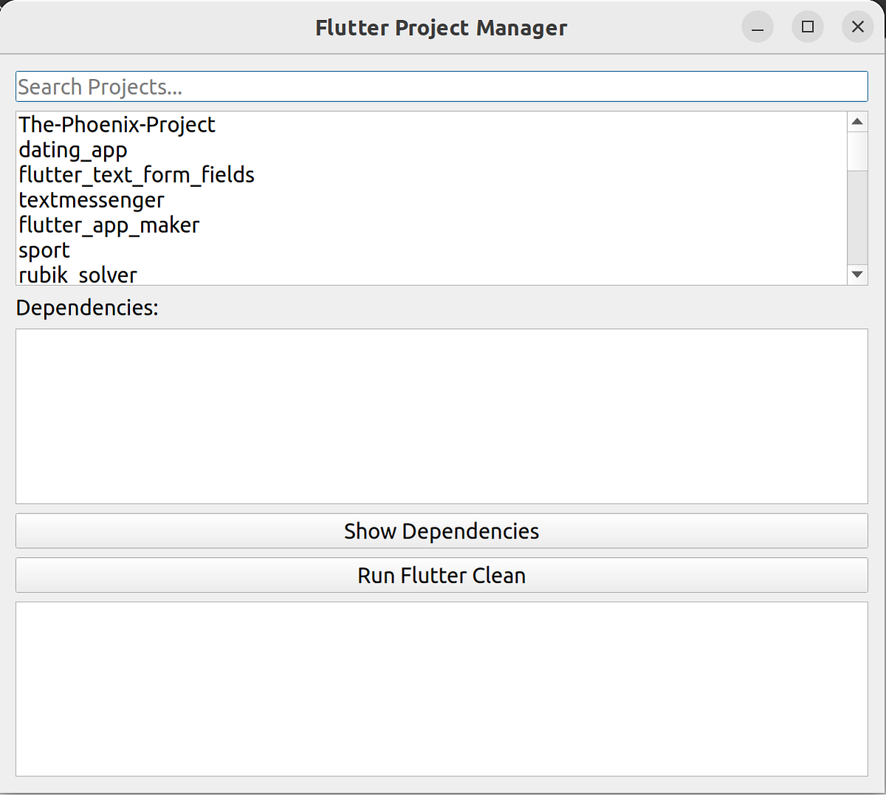Click the Dependencies label
The width and height of the screenshot is (886, 795).
pyautogui.click(x=87, y=307)
